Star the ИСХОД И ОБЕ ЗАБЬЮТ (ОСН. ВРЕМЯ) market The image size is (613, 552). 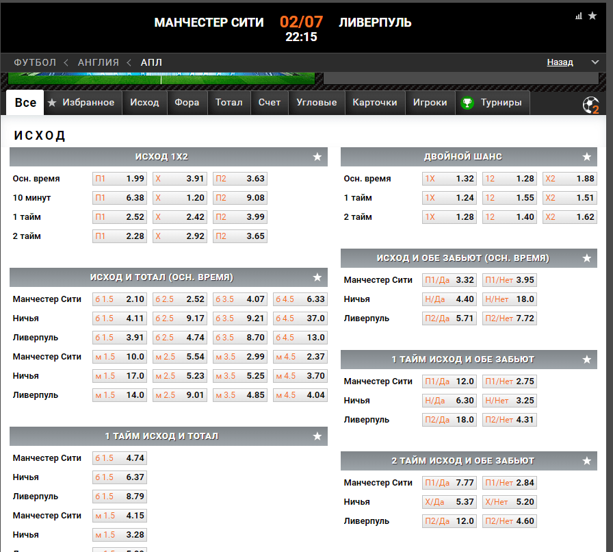pos(586,258)
